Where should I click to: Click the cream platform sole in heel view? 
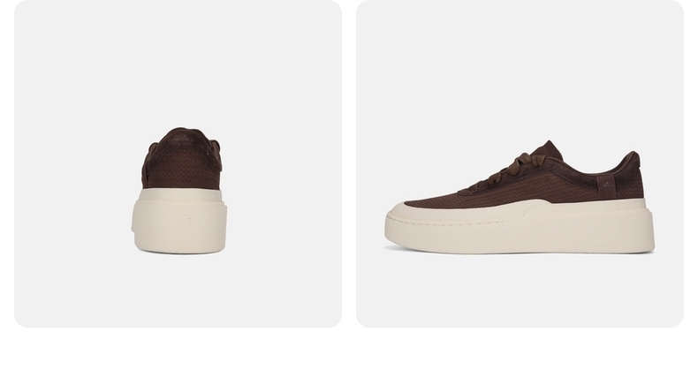pos(180,221)
